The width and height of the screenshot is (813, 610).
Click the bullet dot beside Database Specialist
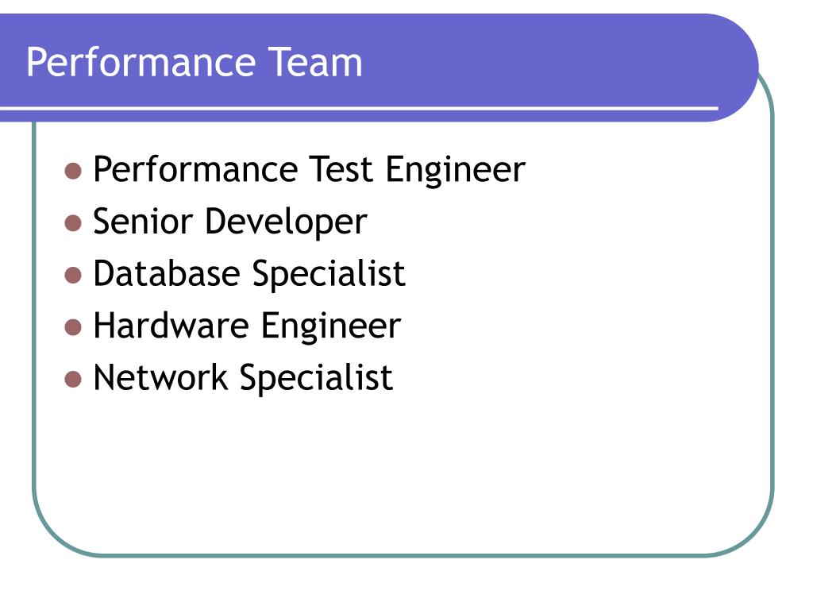73,275
